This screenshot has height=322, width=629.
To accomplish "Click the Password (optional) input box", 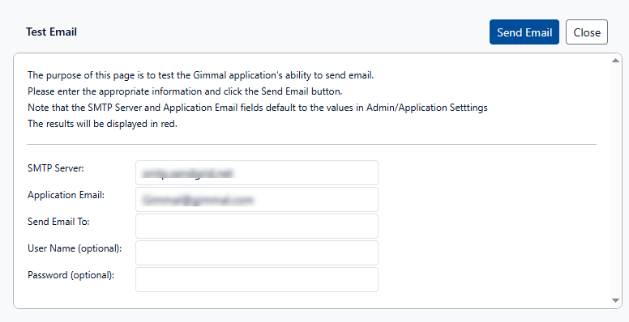I will tap(257, 280).
